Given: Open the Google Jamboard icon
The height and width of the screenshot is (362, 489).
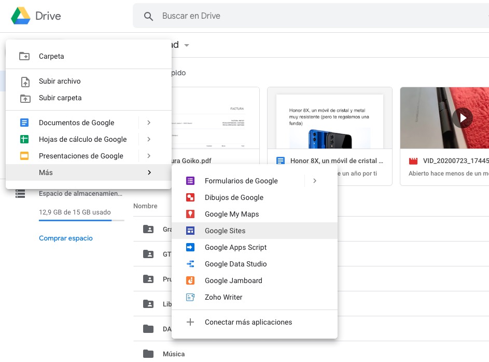Looking at the screenshot, I should click(x=190, y=280).
